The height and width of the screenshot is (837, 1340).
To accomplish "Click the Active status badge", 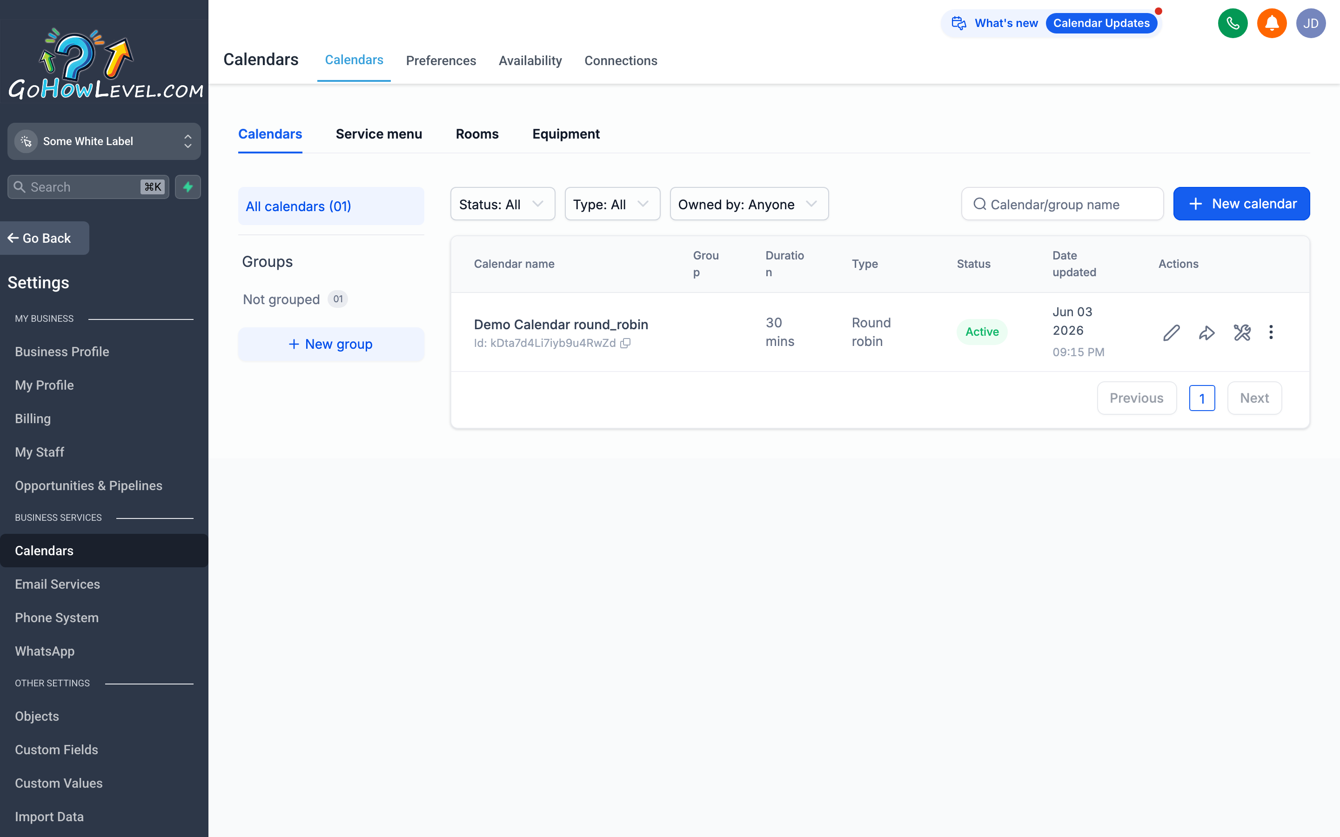I will [982, 332].
